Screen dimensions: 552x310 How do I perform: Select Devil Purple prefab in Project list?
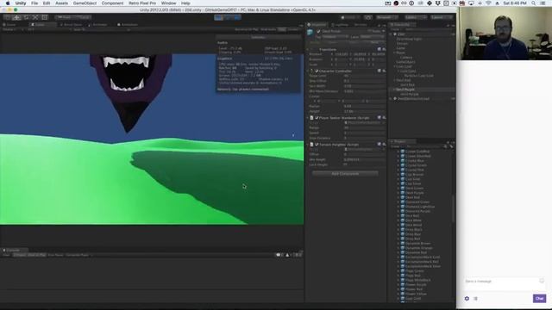[x=414, y=193]
